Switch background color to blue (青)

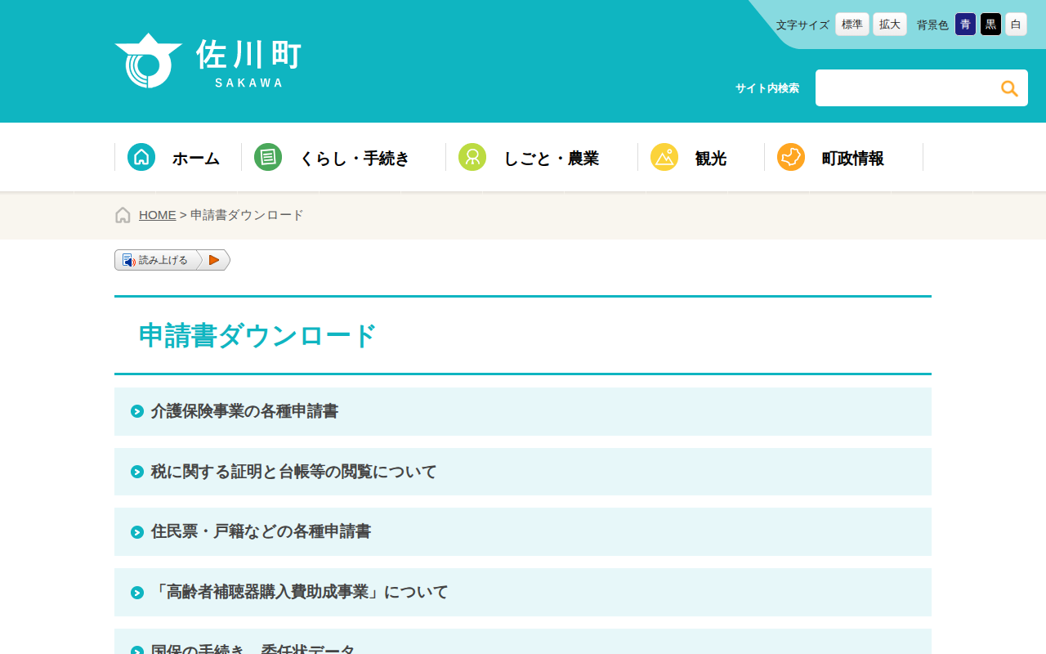pyautogui.click(x=965, y=25)
